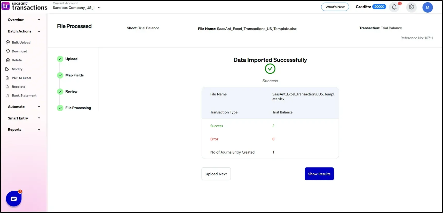443x213 pixels.
Task: Click the Delete trash icon
Action: 8,60
